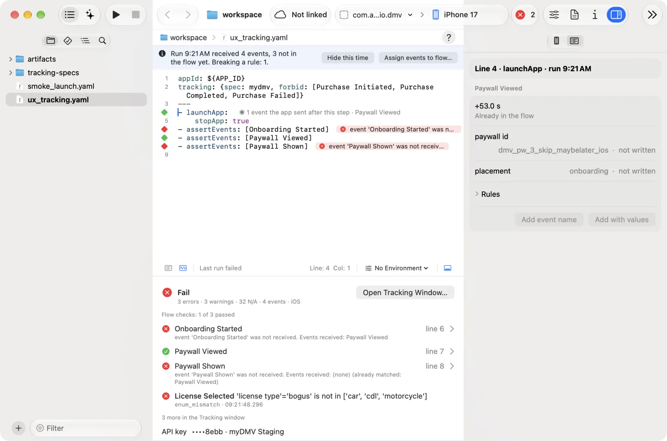This screenshot has width=667, height=441.
Task: Expand the tracking-specs folder
Action: pyautogui.click(x=10, y=73)
